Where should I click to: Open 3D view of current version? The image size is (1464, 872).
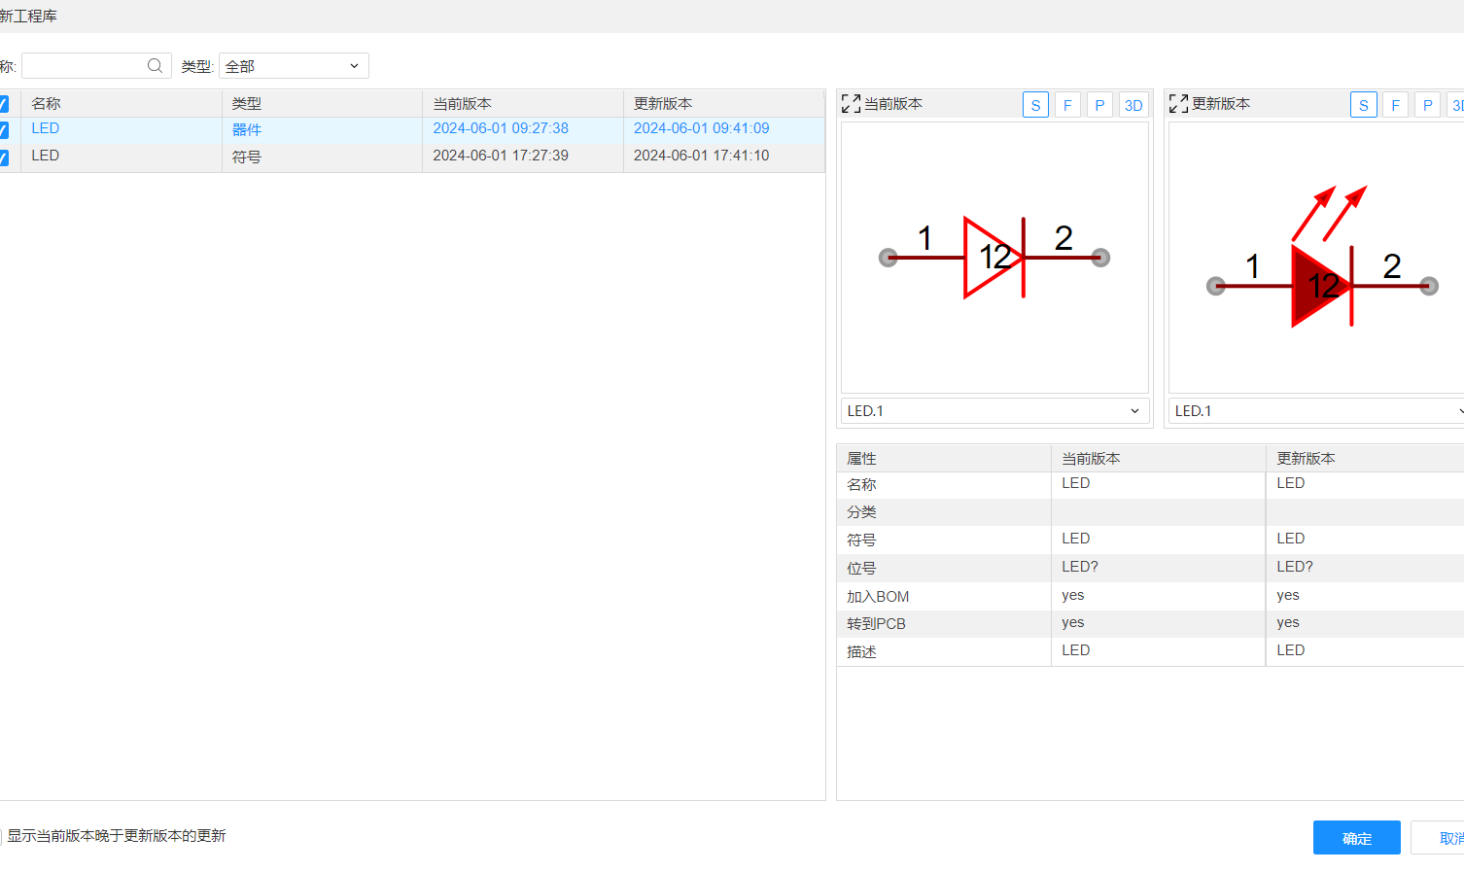[x=1133, y=105]
